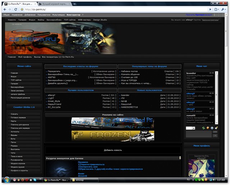Click Баннерообмен in the left site menu
The image size is (230, 185).
pos(17,87)
